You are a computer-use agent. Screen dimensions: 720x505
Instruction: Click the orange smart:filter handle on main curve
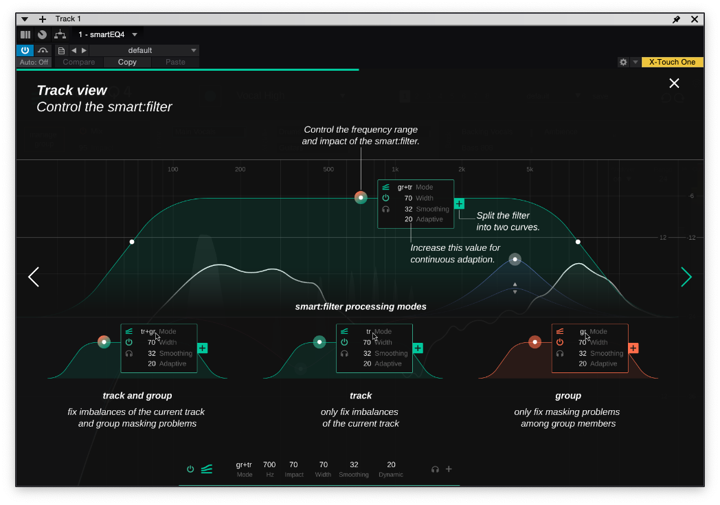[361, 198]
